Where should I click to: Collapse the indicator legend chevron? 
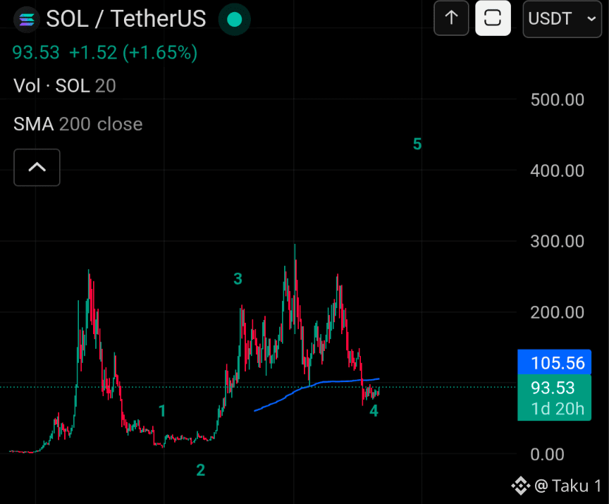[x=37, y=167]
